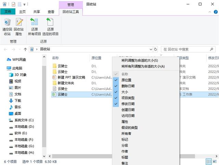Switch to details view icon in status bar

(209, 162)
